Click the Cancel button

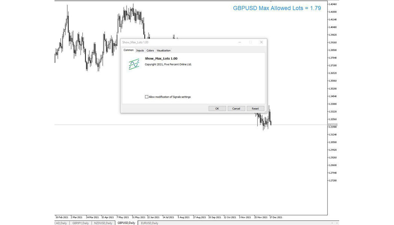pos(236,108)
